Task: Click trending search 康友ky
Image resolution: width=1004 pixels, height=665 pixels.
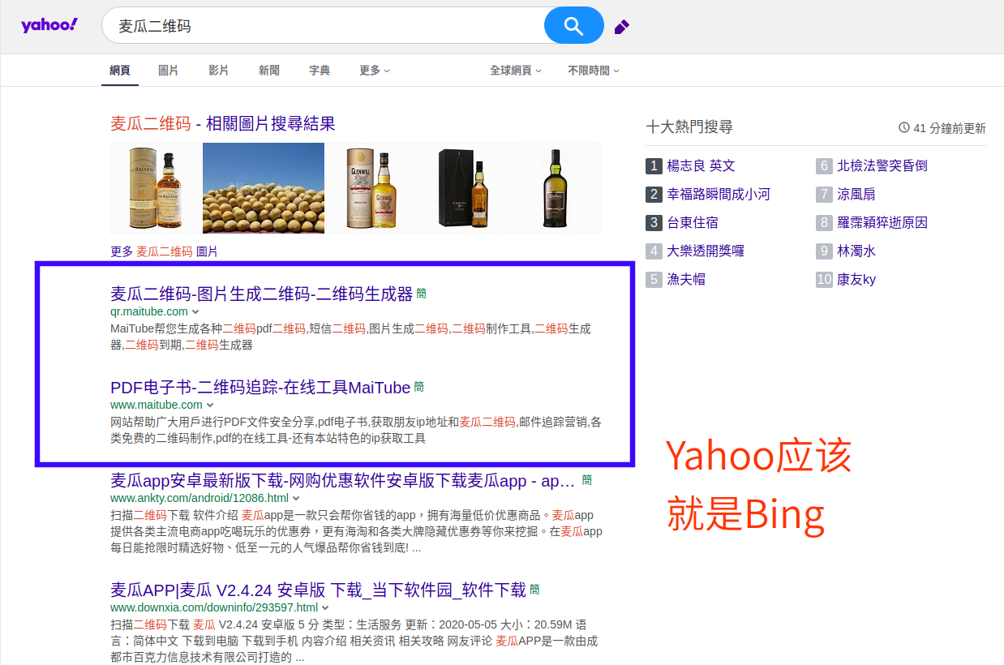Action: click(856, 280)
